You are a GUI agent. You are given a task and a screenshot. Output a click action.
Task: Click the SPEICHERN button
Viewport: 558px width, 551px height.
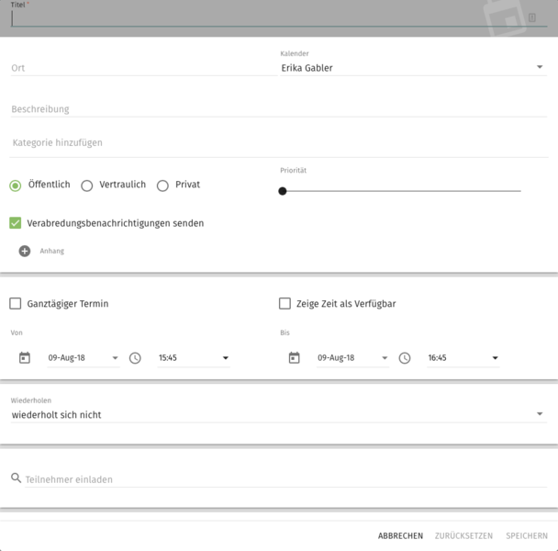[527, 535]
